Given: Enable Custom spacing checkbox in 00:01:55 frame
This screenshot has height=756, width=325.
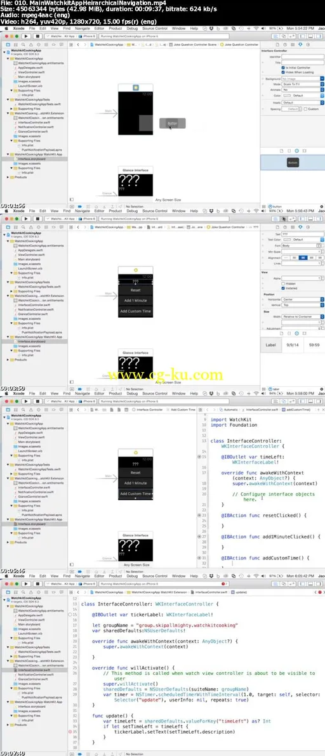Looking at the screenshot, I should (x=305, y=109).
